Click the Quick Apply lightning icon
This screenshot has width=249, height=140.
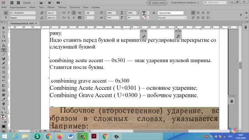coord(241,15)
